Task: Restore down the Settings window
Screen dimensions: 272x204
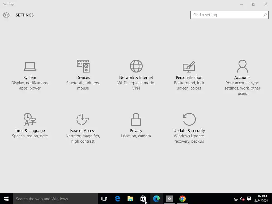Action: pyautogui.click(x=254, y=4)
